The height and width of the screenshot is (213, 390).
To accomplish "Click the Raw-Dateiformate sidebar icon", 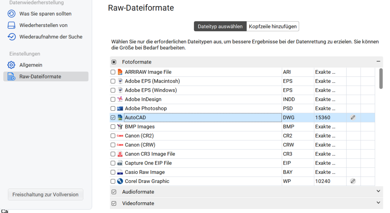I will point(11,76).
